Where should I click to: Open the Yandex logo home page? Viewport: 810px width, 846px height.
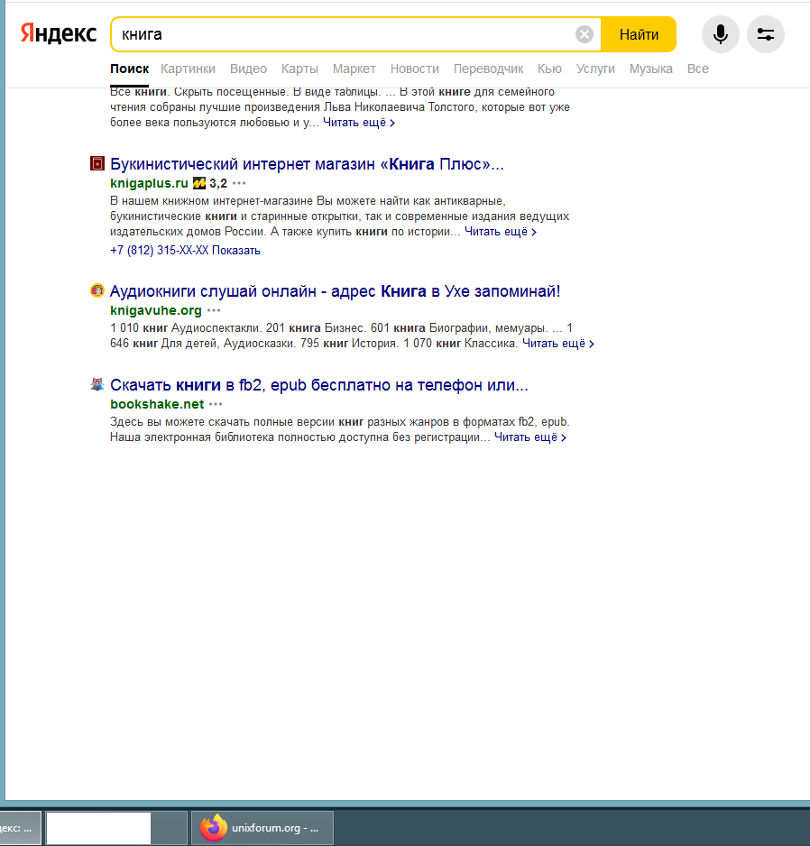point(59,34)
